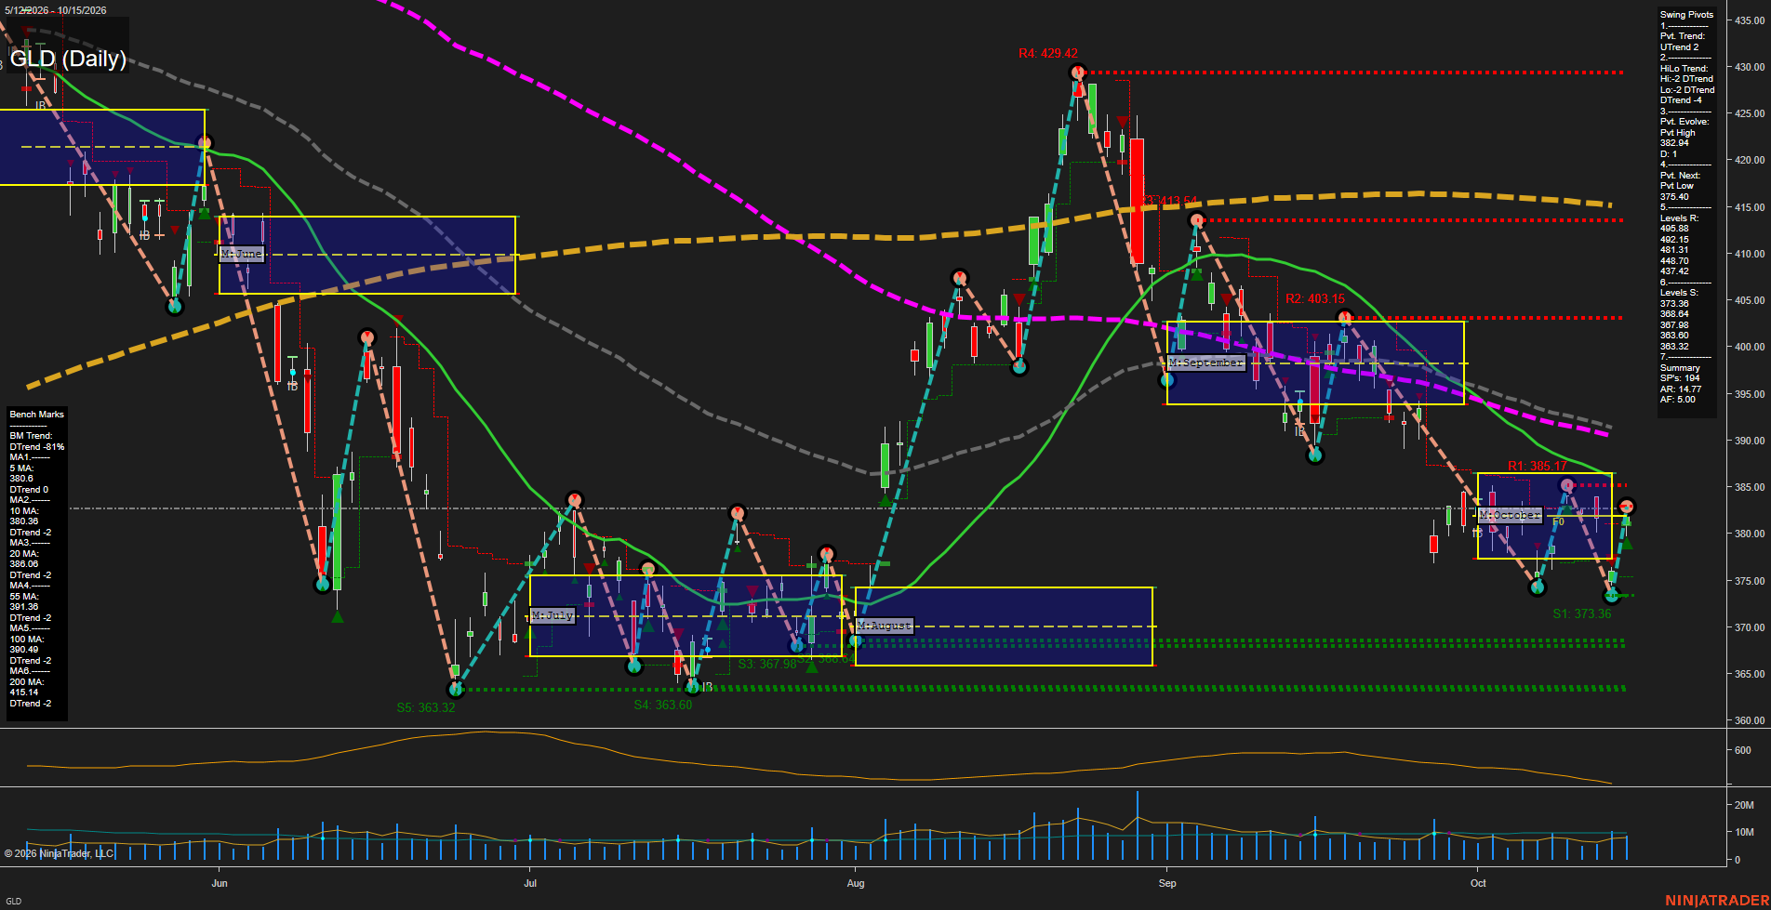
Task: Click the Levels S heading in Swing Pivots
Action: 1679,293
